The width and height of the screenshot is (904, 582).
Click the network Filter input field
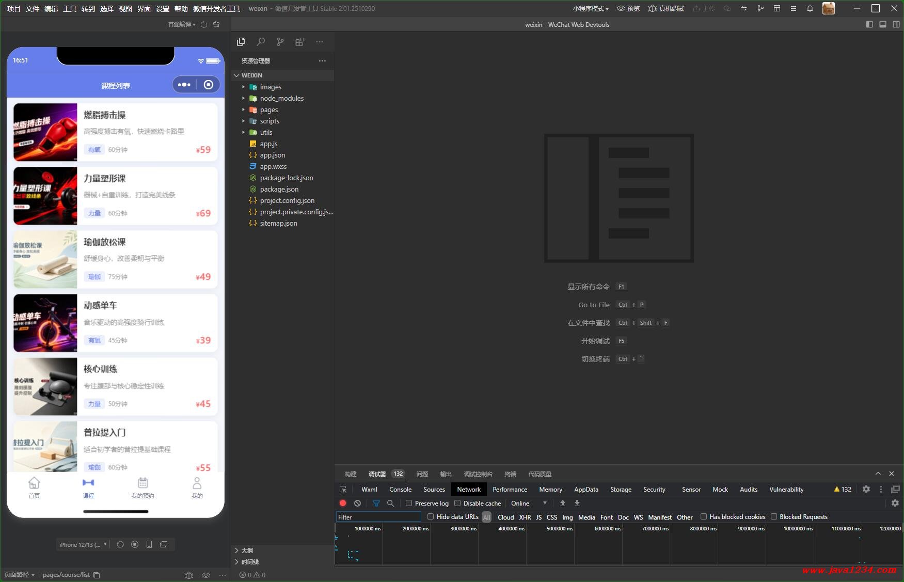point(378,517)
